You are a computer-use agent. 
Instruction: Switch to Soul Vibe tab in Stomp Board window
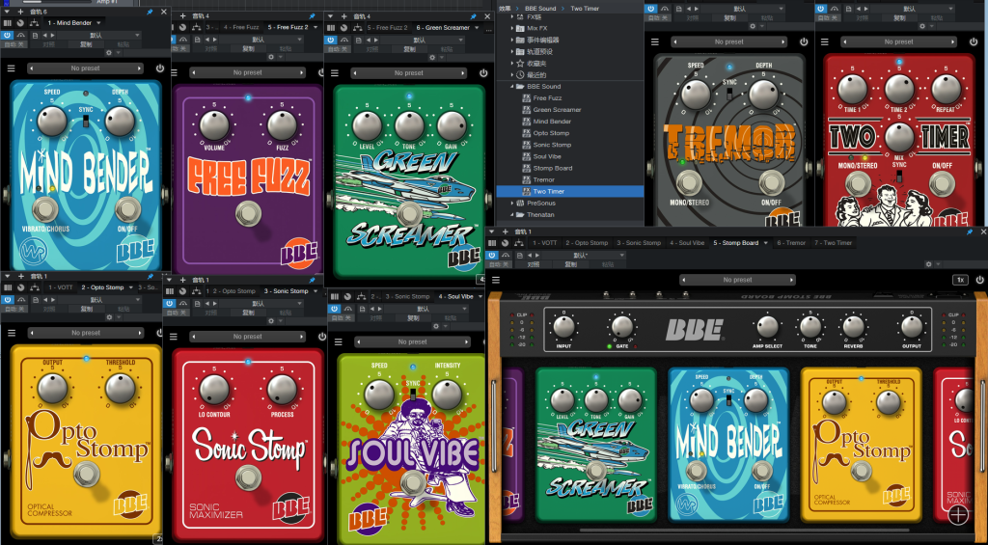687,242
